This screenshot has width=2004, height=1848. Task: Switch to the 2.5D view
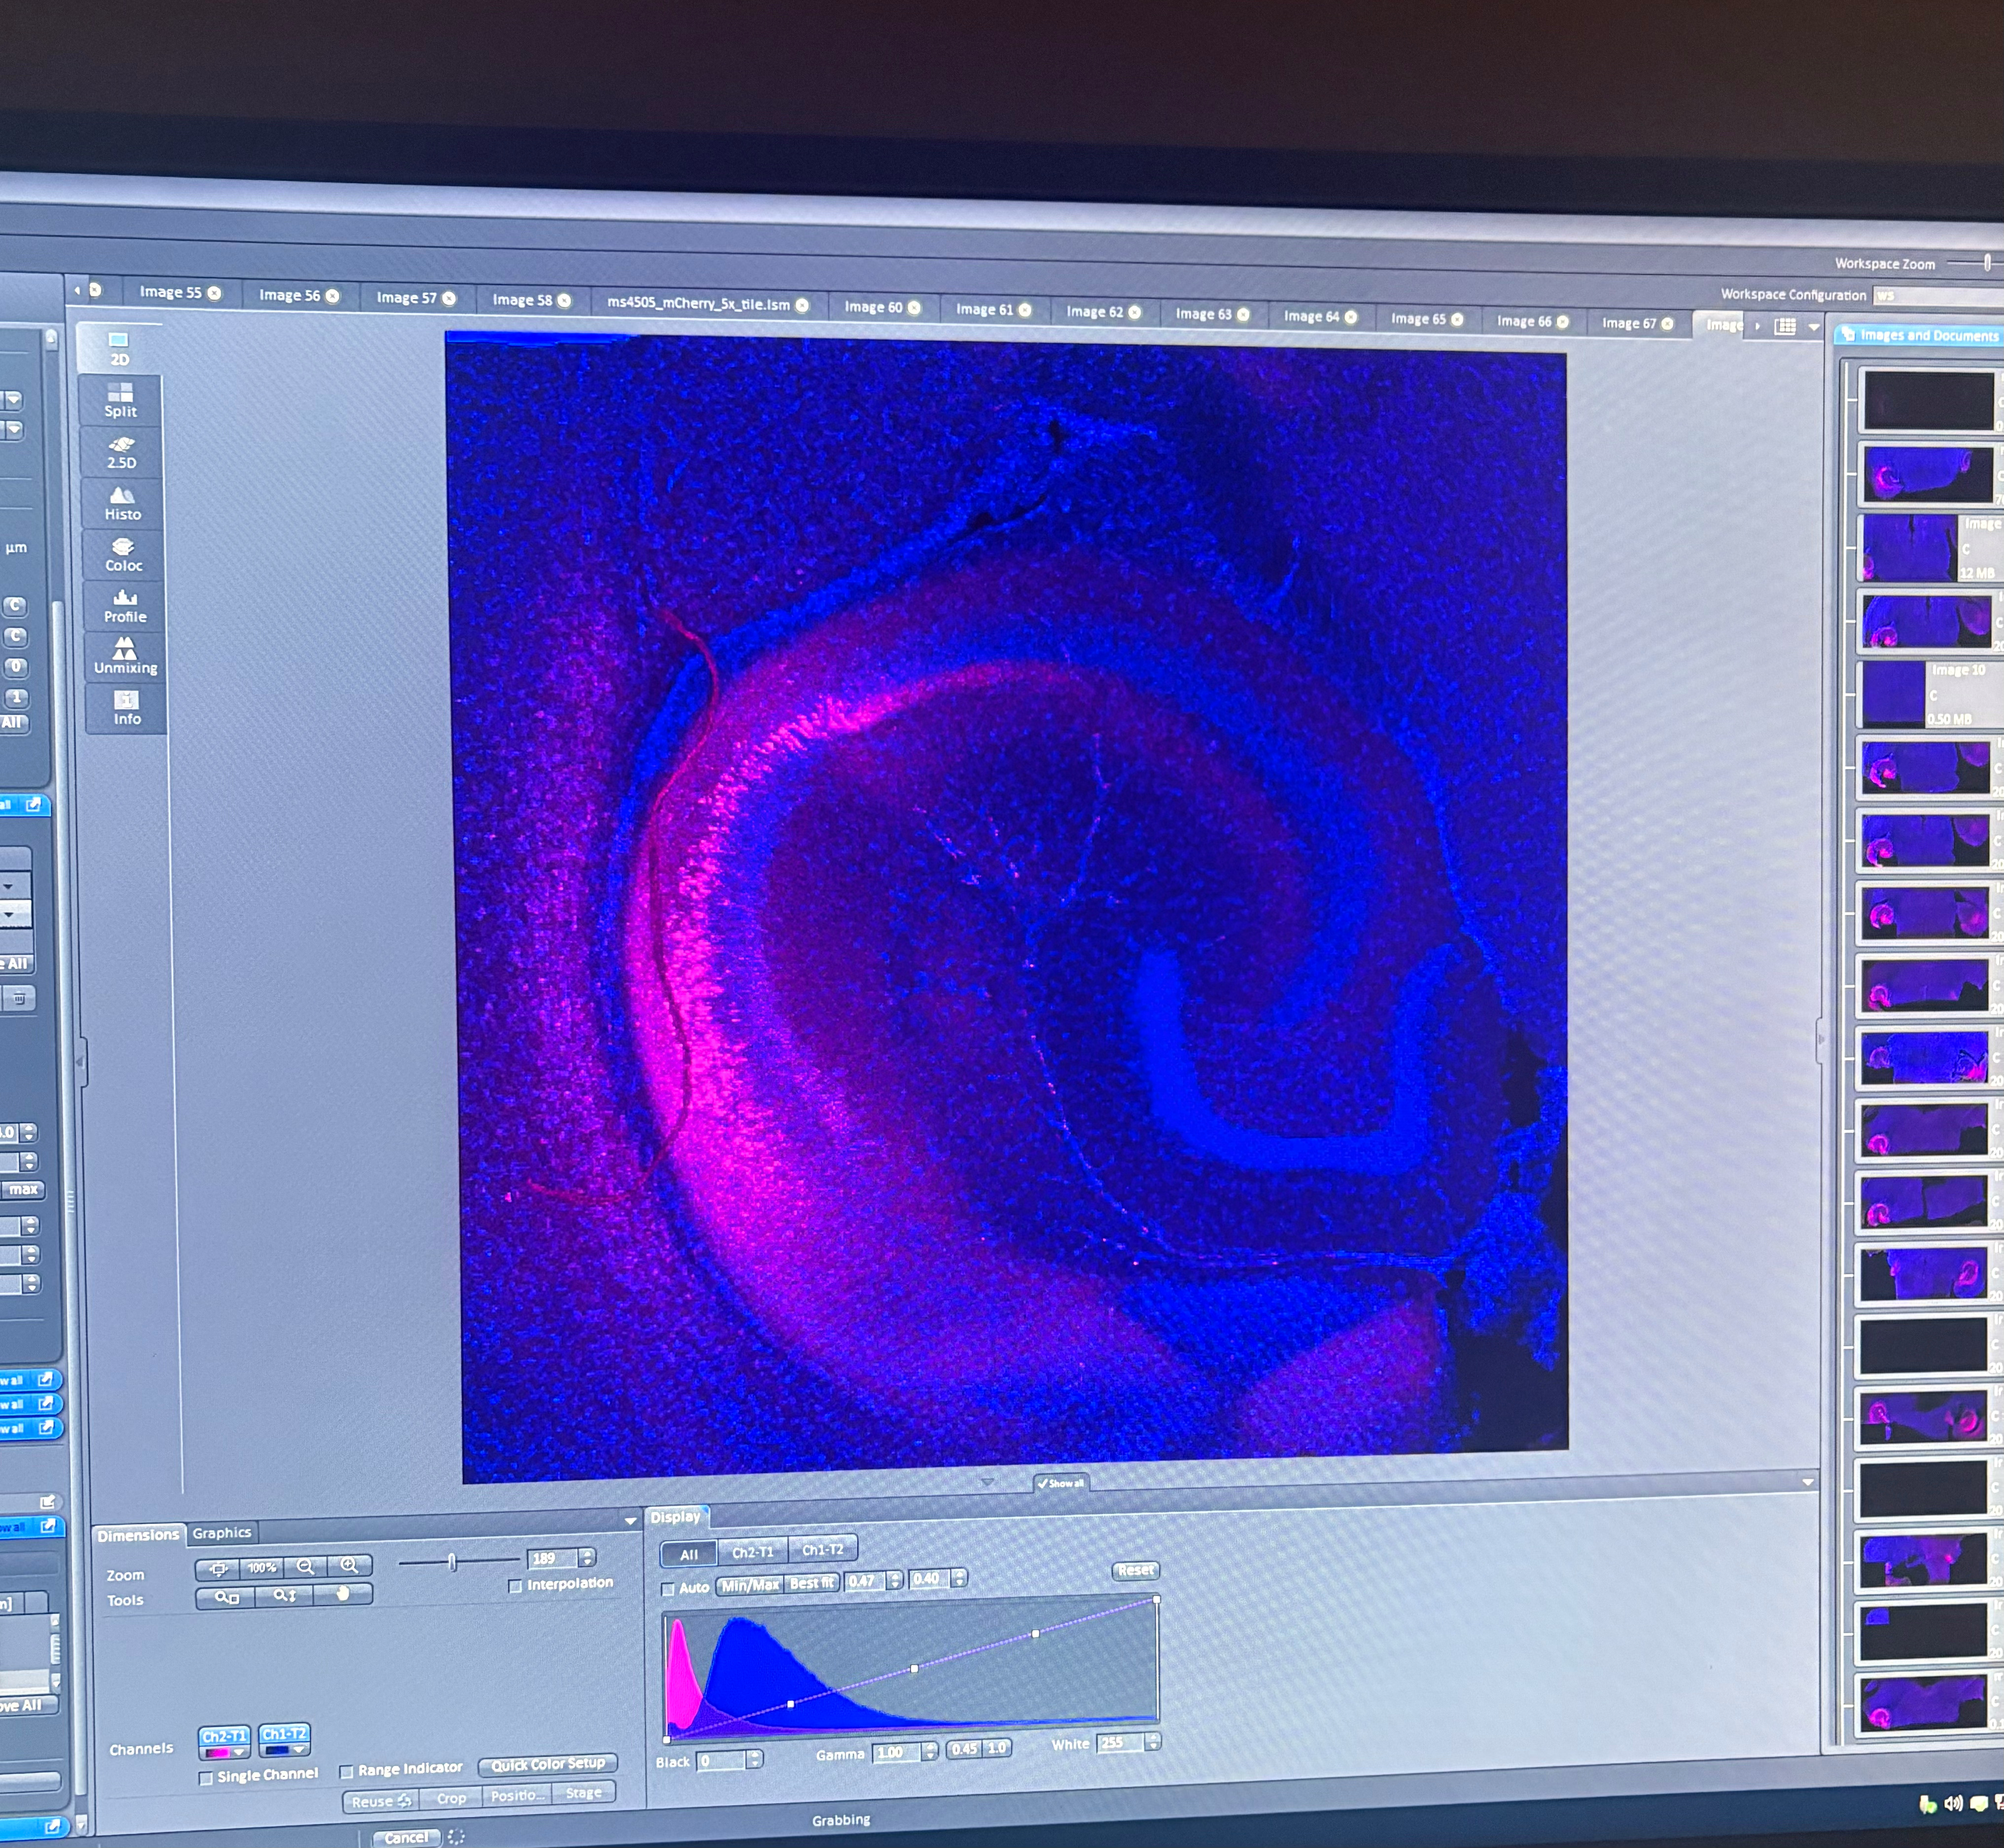(122, 452)
